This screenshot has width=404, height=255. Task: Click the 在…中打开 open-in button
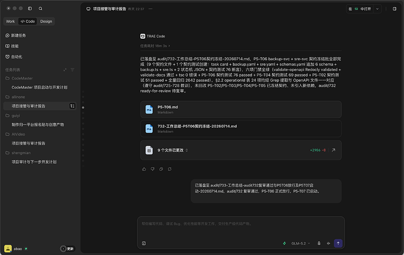click(360, 9)
